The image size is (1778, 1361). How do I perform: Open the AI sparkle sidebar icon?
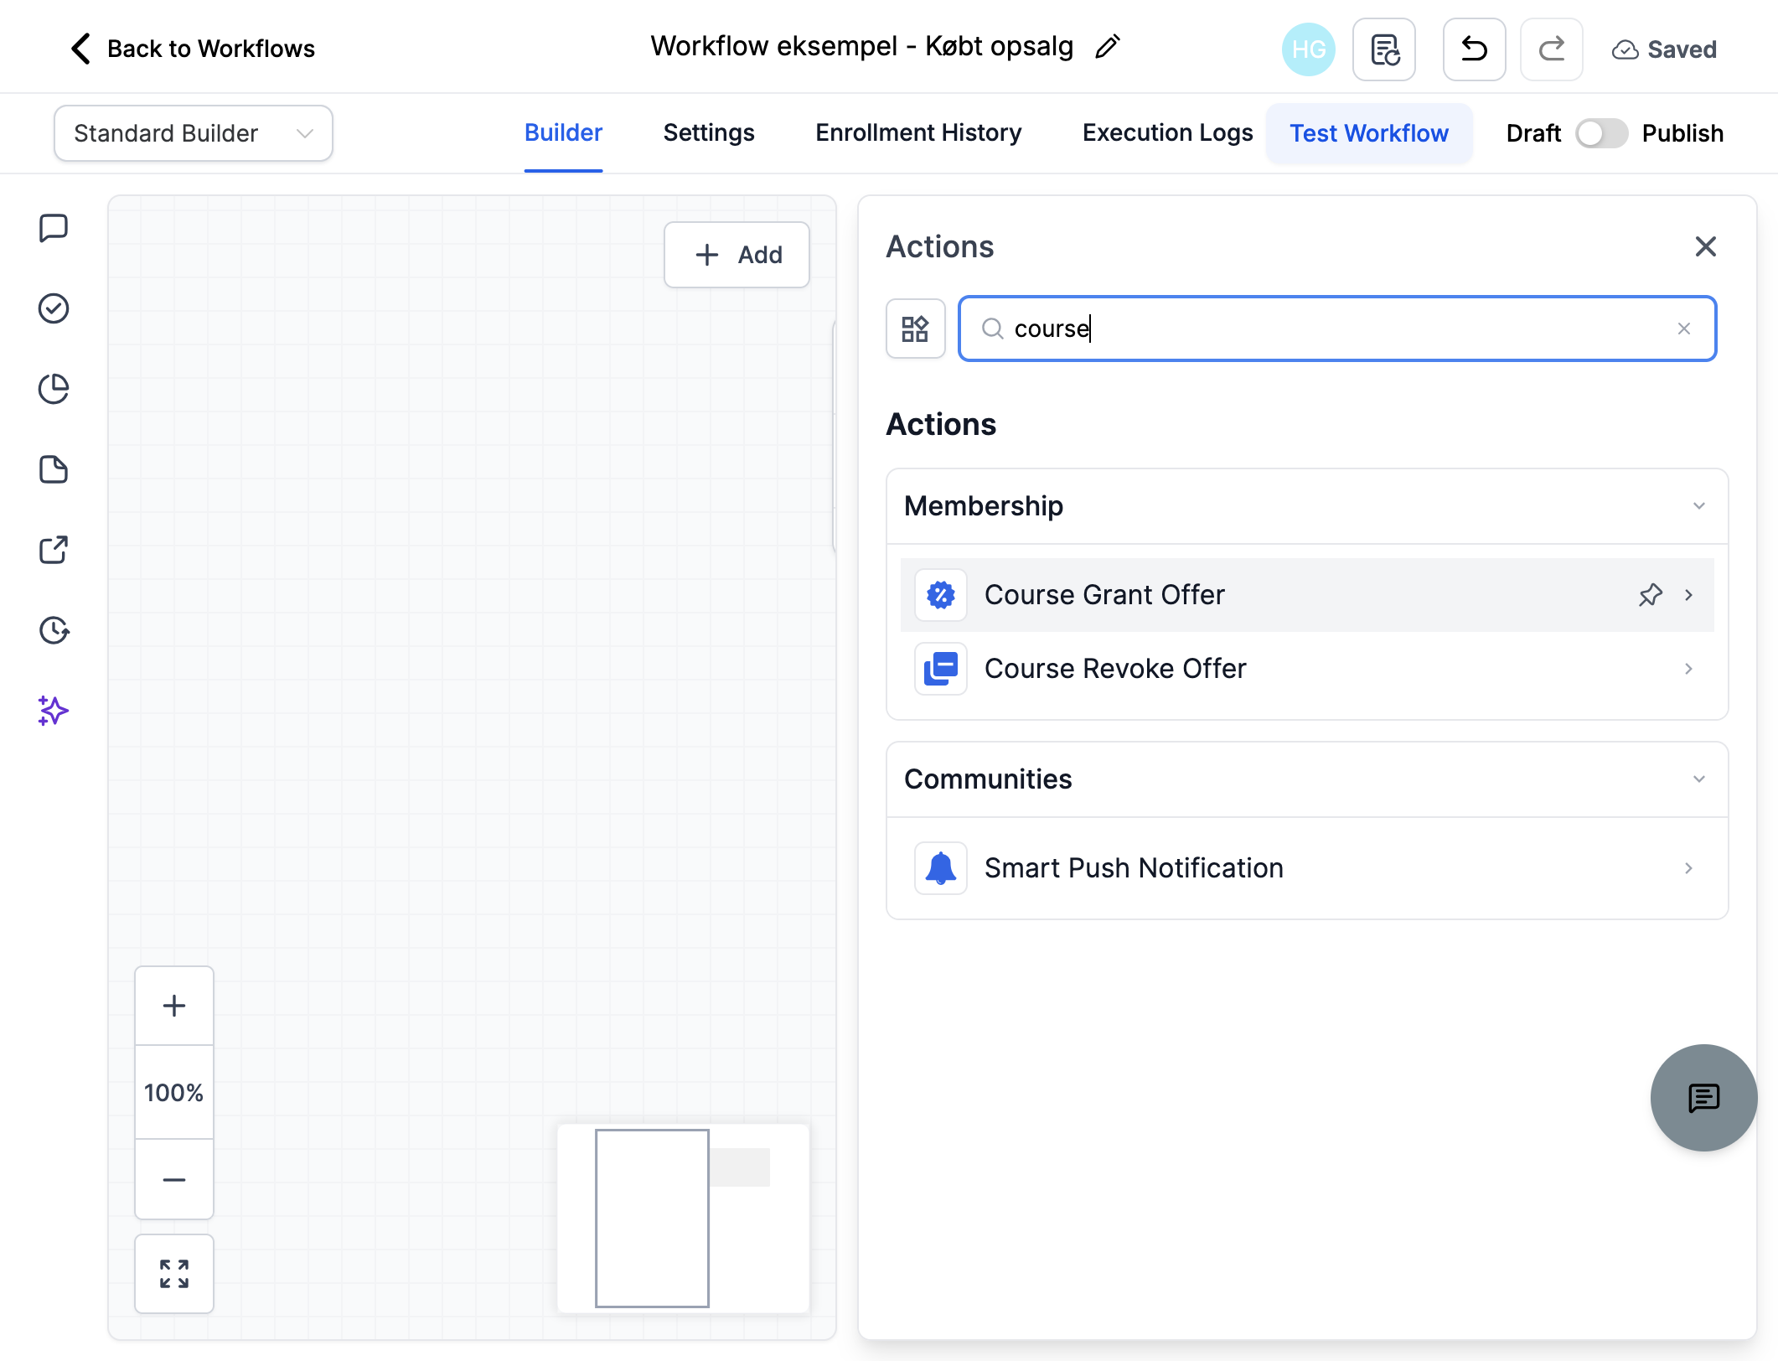(54, 711)
